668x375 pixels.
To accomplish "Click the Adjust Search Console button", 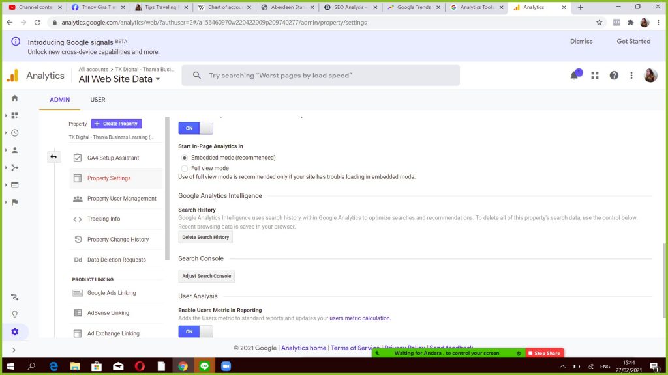I will (x=206, y=276).
